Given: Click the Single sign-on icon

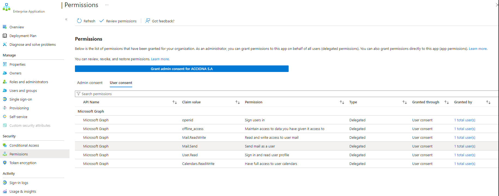Looking at the screenshot, I should coord(5,99).
